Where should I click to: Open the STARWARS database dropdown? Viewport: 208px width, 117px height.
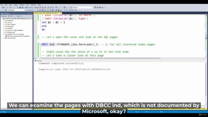(x=16, y=10)
